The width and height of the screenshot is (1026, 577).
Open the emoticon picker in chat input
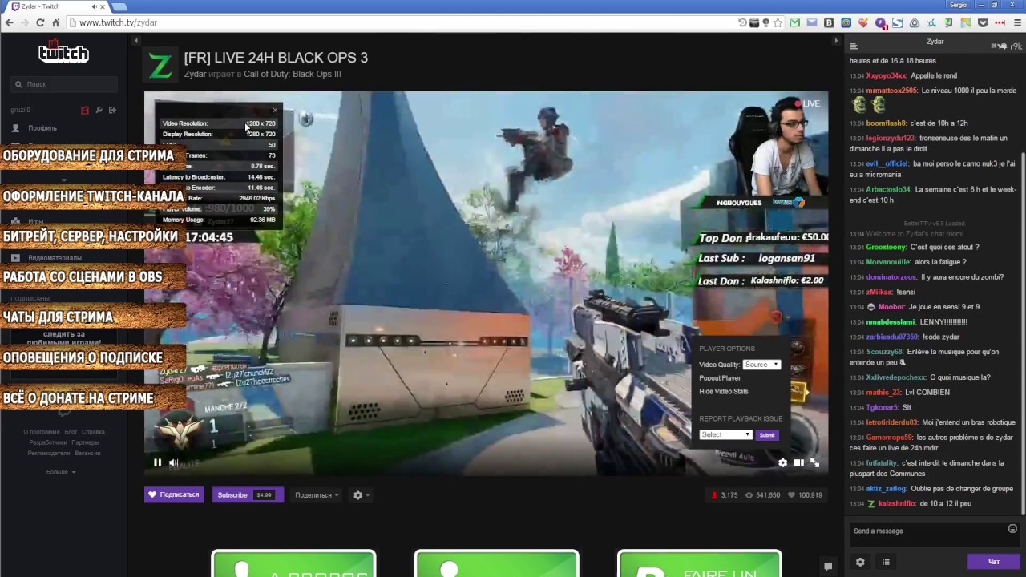(1012, 529)
